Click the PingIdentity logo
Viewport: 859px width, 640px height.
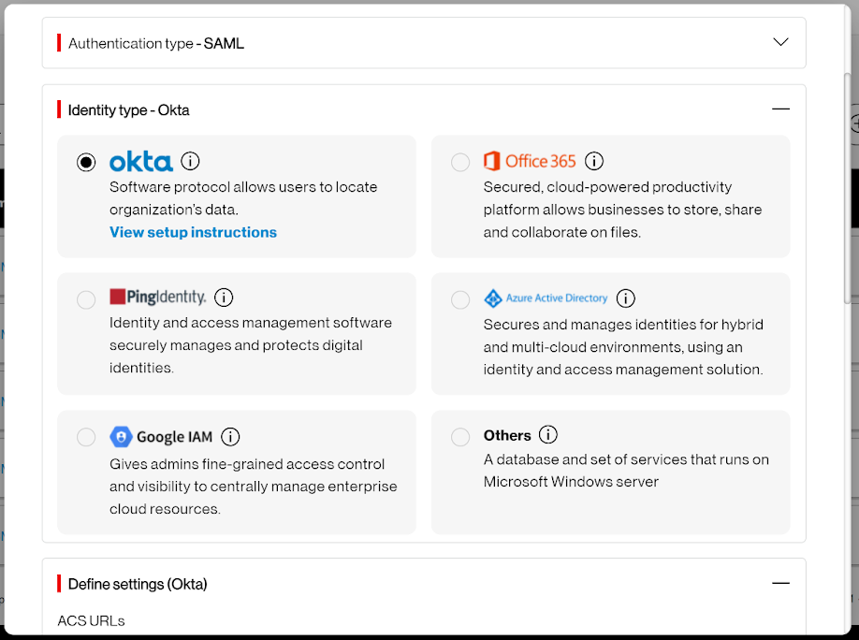point(158,297)
